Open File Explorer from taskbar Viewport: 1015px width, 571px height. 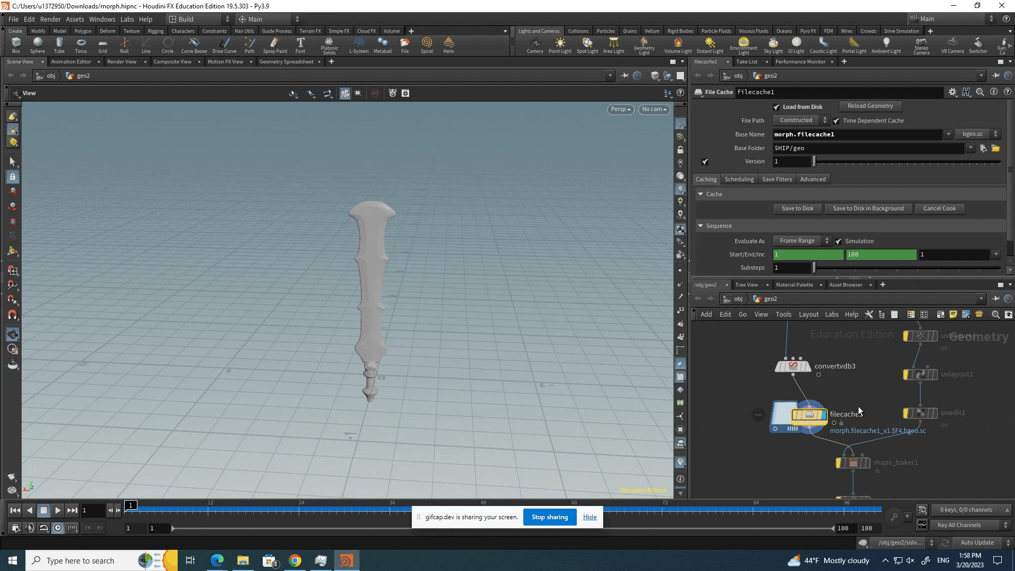pos(243,560)
